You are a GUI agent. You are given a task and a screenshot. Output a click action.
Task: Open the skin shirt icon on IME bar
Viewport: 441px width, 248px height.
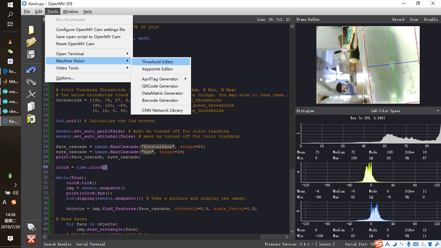click(430, 244)
